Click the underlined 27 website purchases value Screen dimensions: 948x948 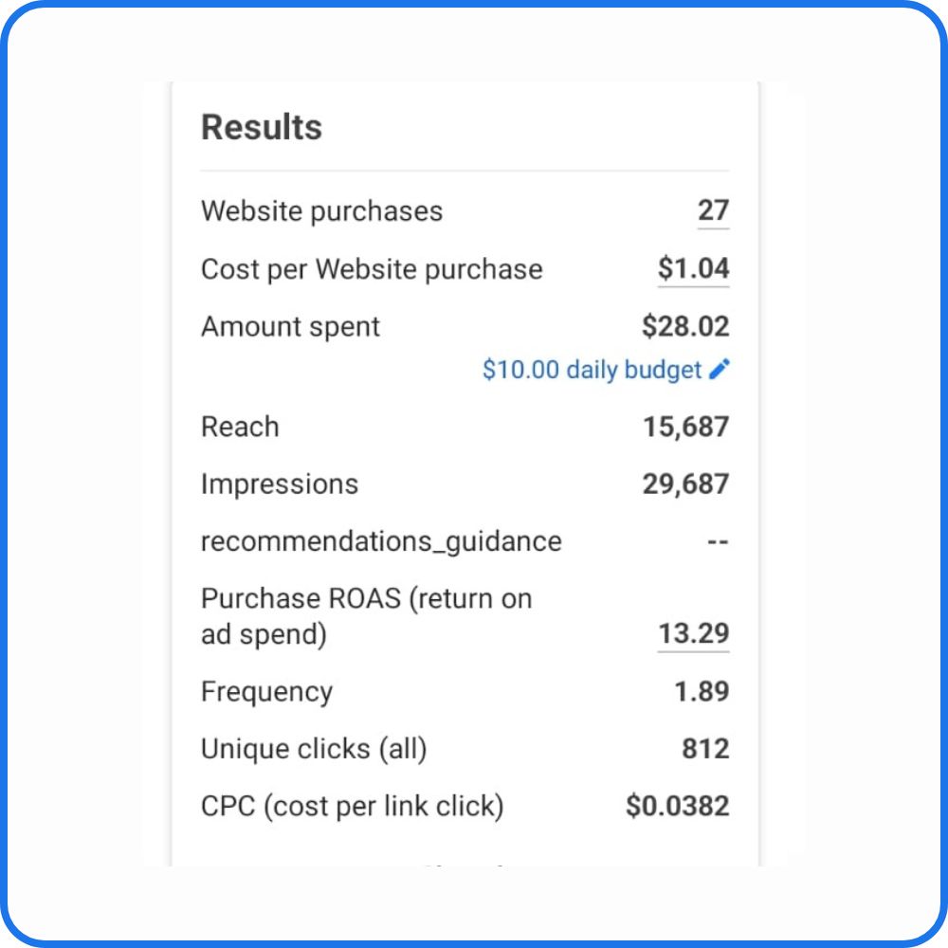point(714,210)
